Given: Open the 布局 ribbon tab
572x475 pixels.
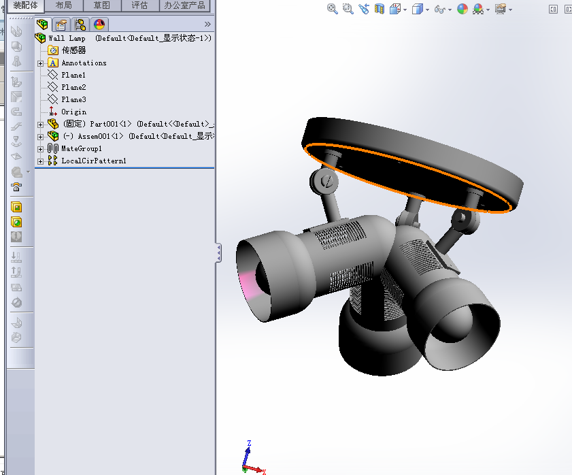Looking at the screenshot, I should pyautogui.click(x=64, y=5).
